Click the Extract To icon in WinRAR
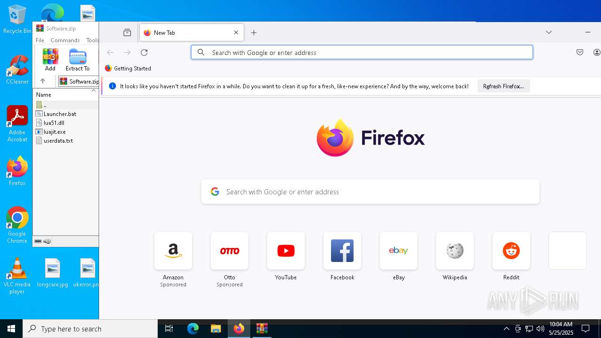 point(77,60)
